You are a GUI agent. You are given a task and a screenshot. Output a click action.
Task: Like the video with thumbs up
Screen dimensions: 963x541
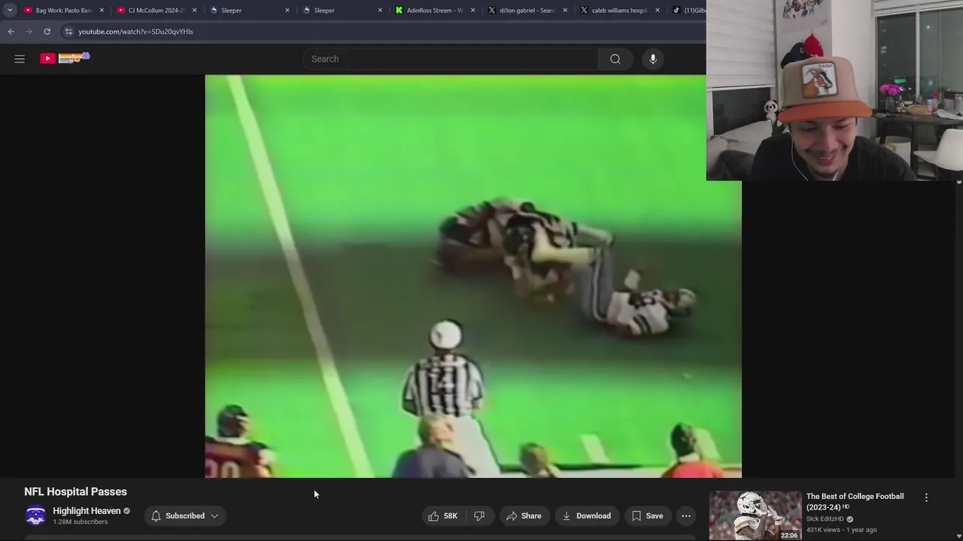coord(442,515)
